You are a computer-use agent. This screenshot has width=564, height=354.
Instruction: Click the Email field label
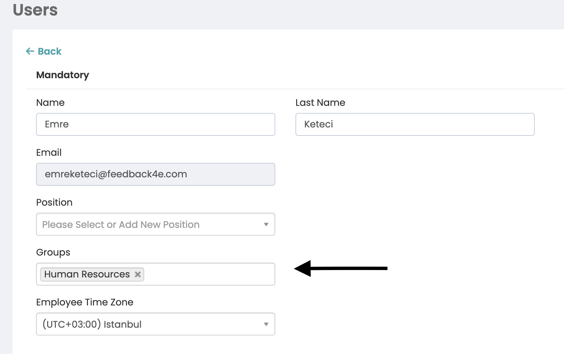[49, 152]
